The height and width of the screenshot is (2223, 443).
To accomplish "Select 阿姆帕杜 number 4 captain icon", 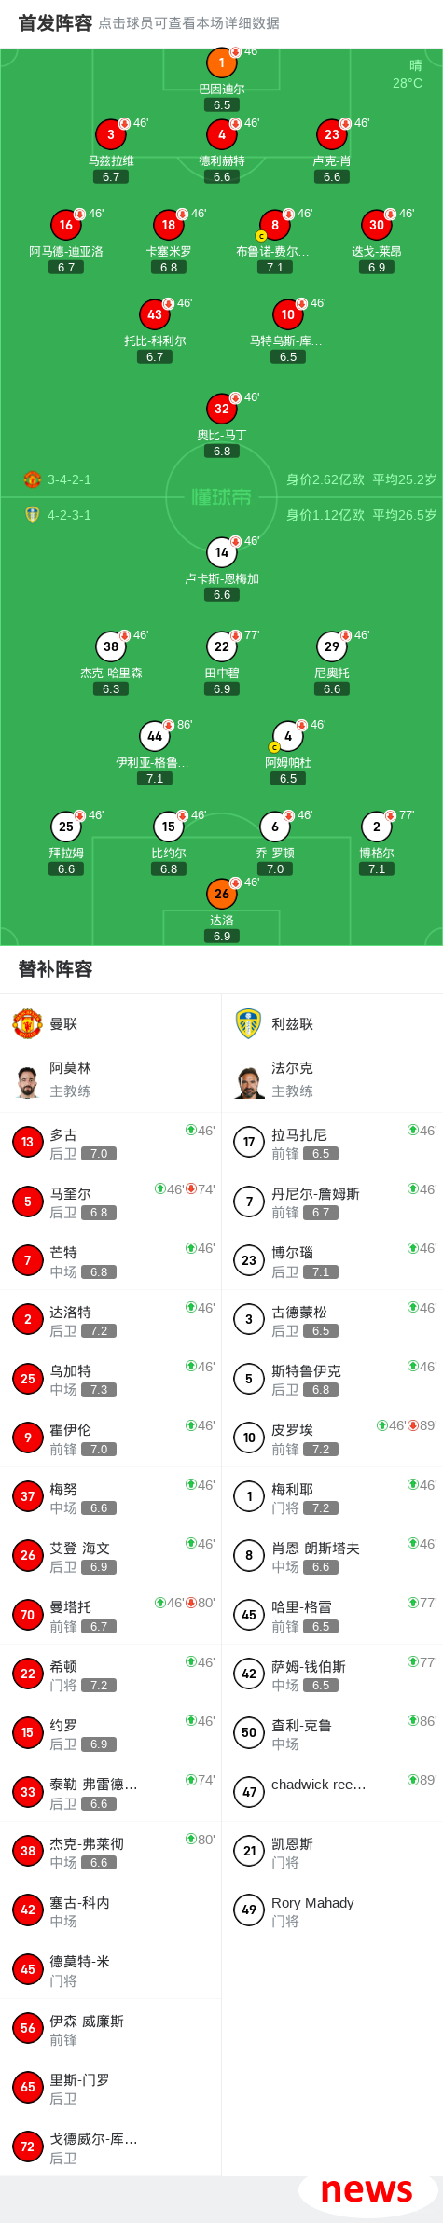I will pyautogui.click(x=288, y=736).
